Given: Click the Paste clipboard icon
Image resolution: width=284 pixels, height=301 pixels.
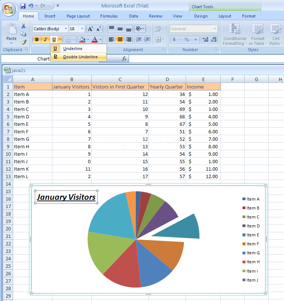Looking at the screenshot, I should (x=12, y=30).
